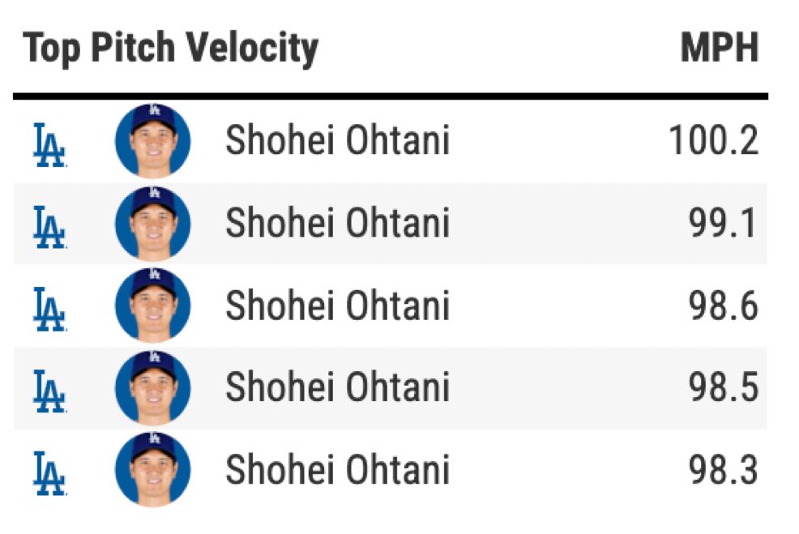799x534 pixels.
Task: Click the 100.2 velocity value
Action: [713, 140]
